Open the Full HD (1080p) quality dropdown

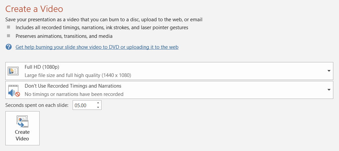point(169,71)
